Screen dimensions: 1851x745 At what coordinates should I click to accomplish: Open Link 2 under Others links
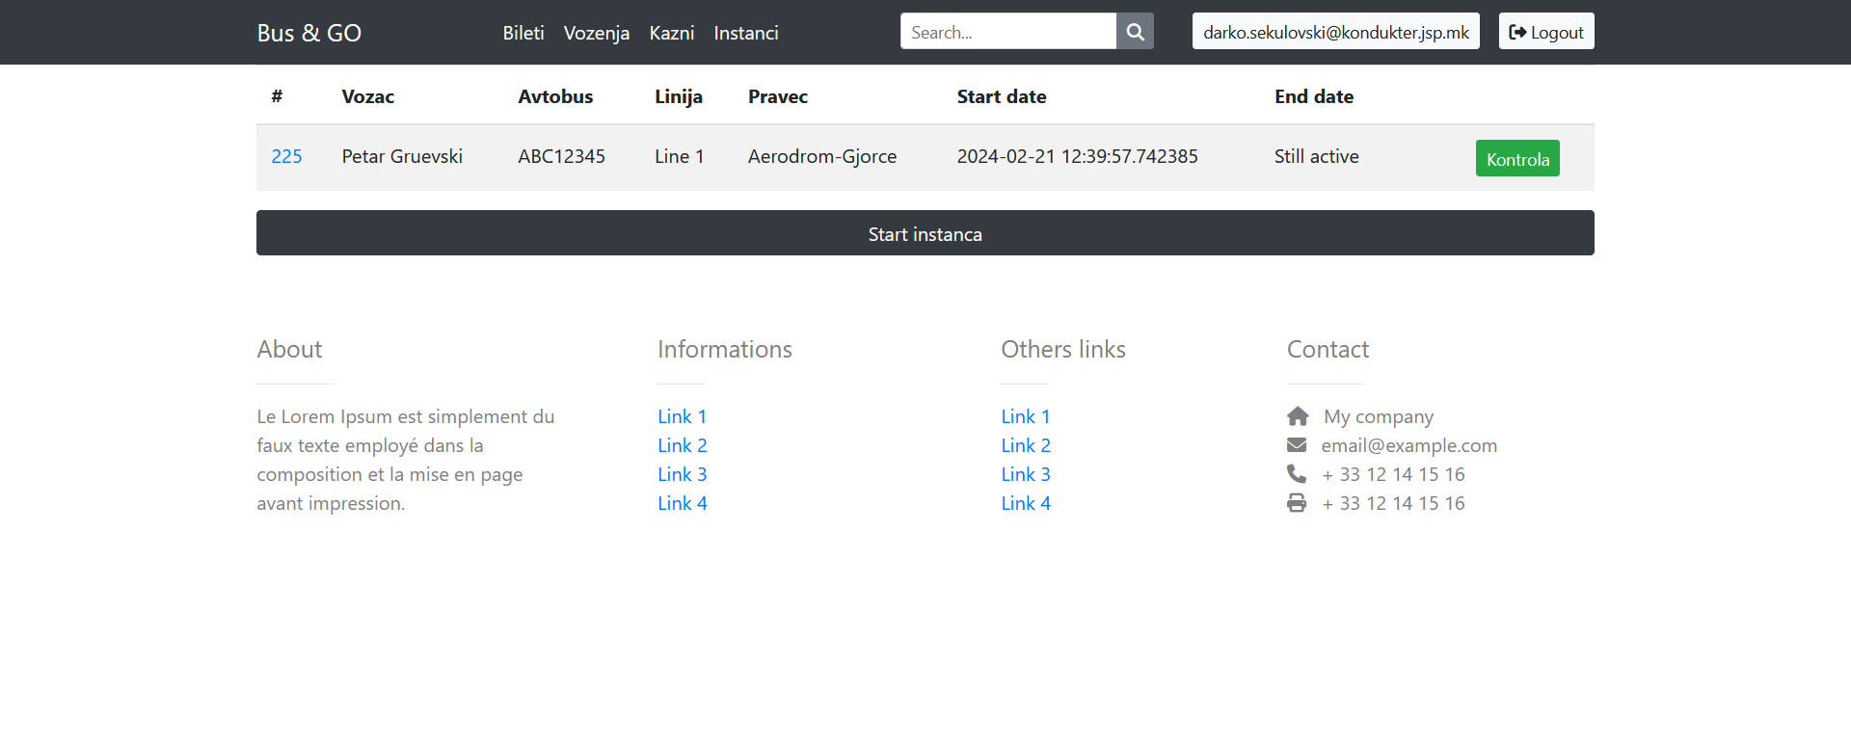[1025, 445]
